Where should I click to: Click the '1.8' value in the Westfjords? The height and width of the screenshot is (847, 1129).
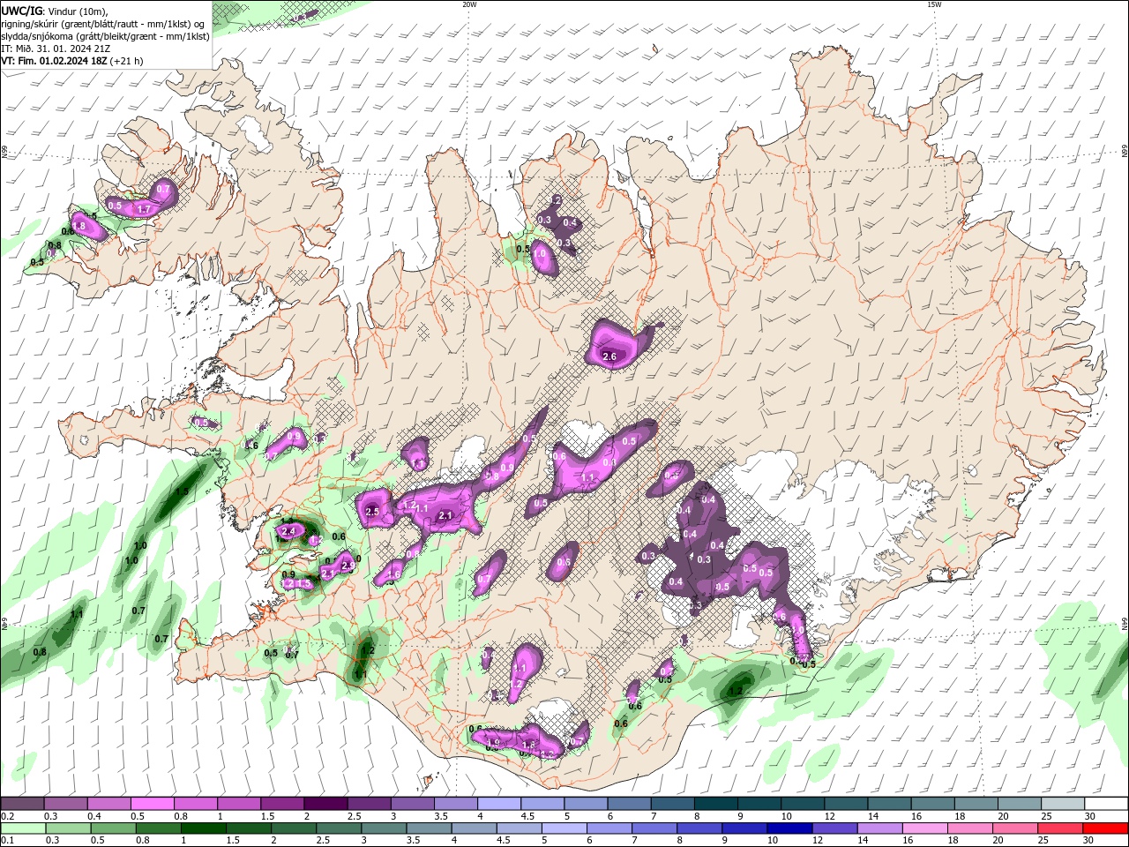79,227
